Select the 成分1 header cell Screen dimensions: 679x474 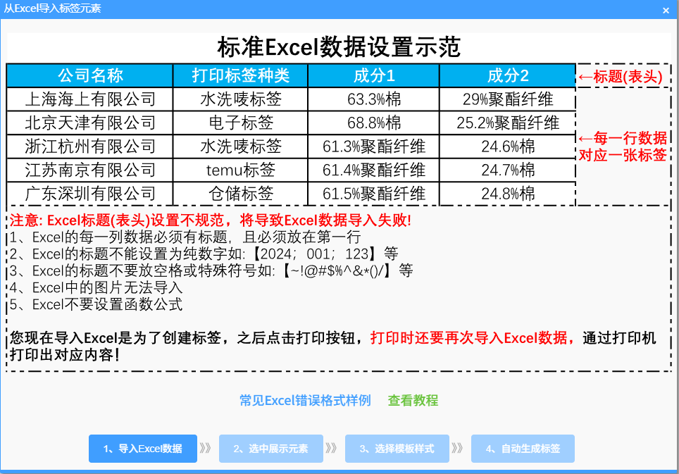(374, 75)
